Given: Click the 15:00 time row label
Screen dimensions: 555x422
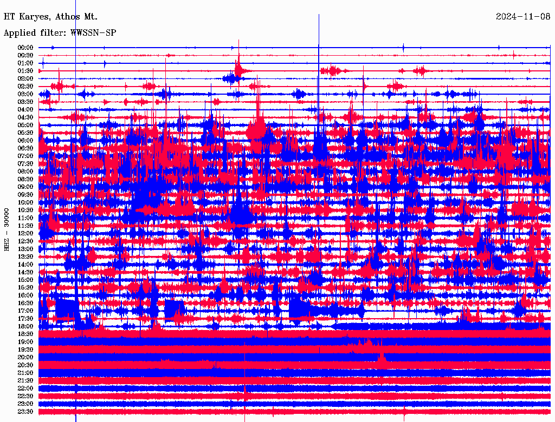Looking at the screenshot, I should tap(25, 280).
